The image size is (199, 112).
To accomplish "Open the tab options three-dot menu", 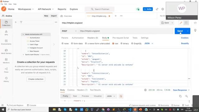I will pyautogui.click(x=121, y=16).
